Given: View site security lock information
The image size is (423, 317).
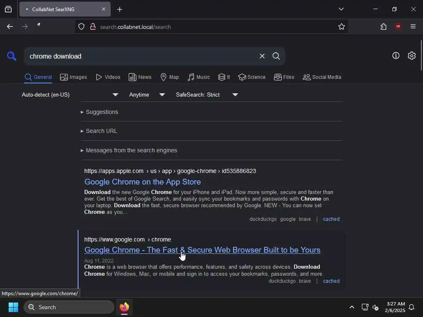Looking at the screenshot, I should (x=93, y=27).
